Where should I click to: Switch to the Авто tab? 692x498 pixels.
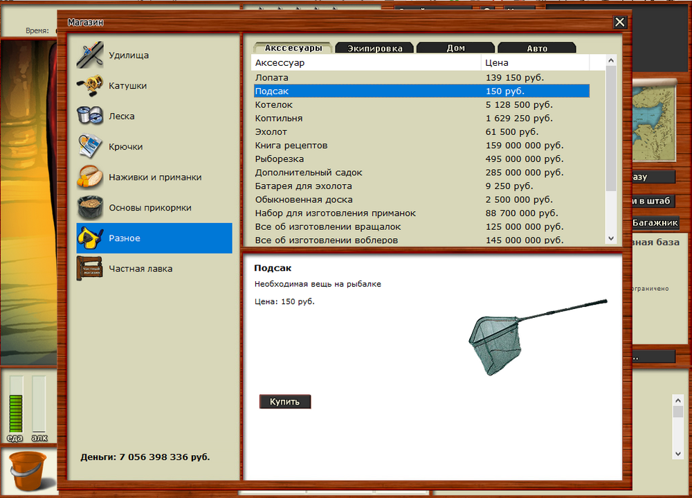coord(536,48)
